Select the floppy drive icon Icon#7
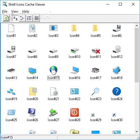The width and height of the screenshot is (140, 140). (11, 49)
